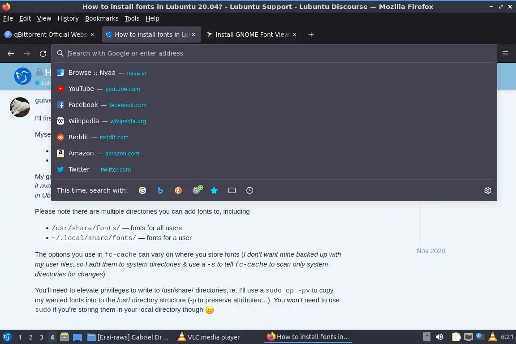Open the Firefox hamburger menu

pyautogui.click(x=505, y=53)
